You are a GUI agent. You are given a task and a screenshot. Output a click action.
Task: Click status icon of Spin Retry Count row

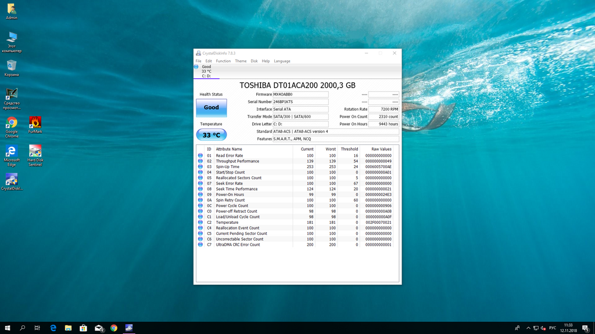pos(200,200)
